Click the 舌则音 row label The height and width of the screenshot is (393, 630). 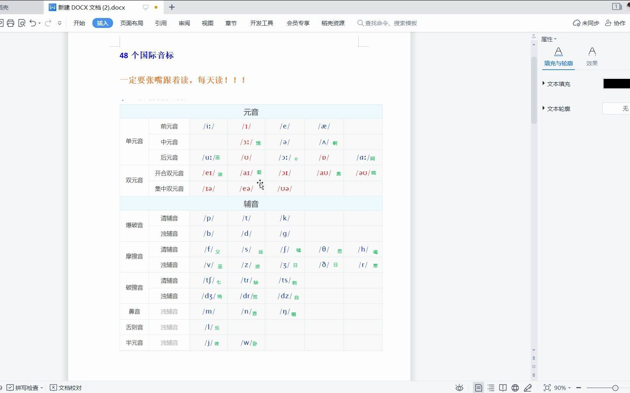point(134,327)
